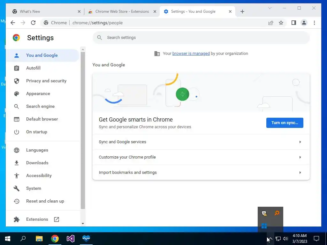Open Search engine settings
Screen dimensions: 327x245
pyautogui.click(x=42, y=106)
